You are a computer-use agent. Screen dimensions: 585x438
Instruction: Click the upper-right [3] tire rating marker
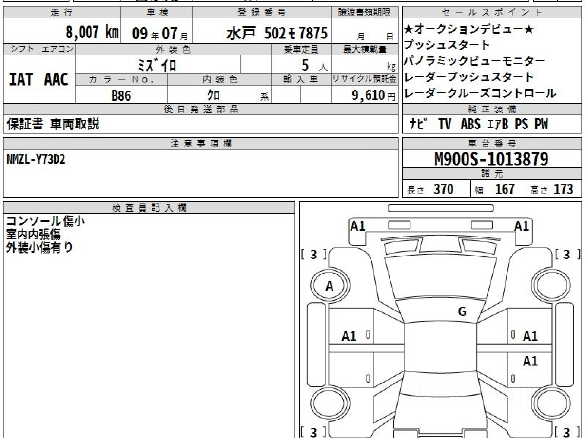566,254
